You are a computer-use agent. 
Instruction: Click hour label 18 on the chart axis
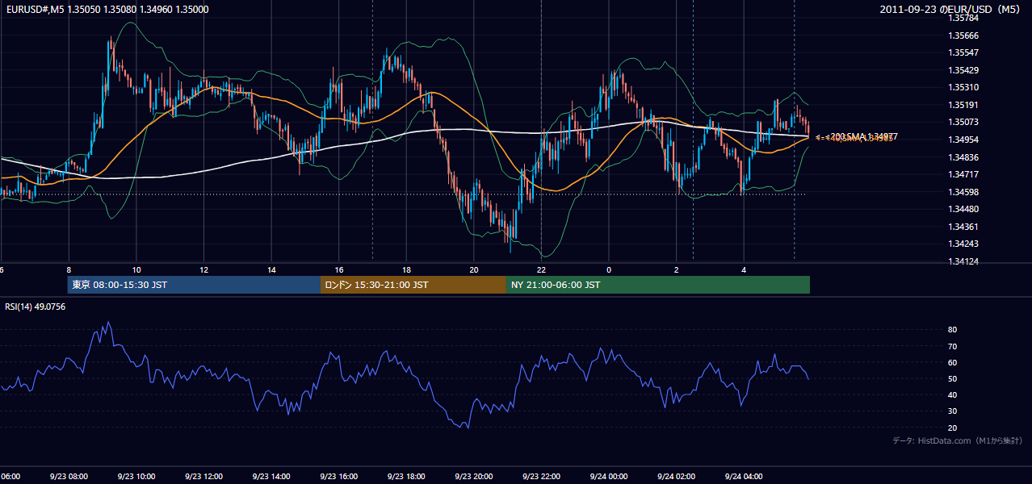406,269
